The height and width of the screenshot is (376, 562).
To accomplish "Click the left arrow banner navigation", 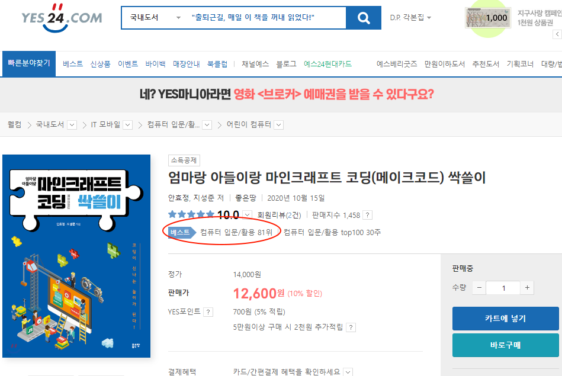I will tap(557, 34).
